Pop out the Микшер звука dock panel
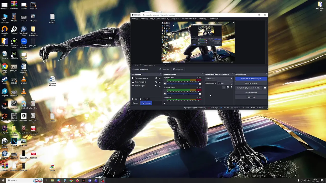 (202, 74)
